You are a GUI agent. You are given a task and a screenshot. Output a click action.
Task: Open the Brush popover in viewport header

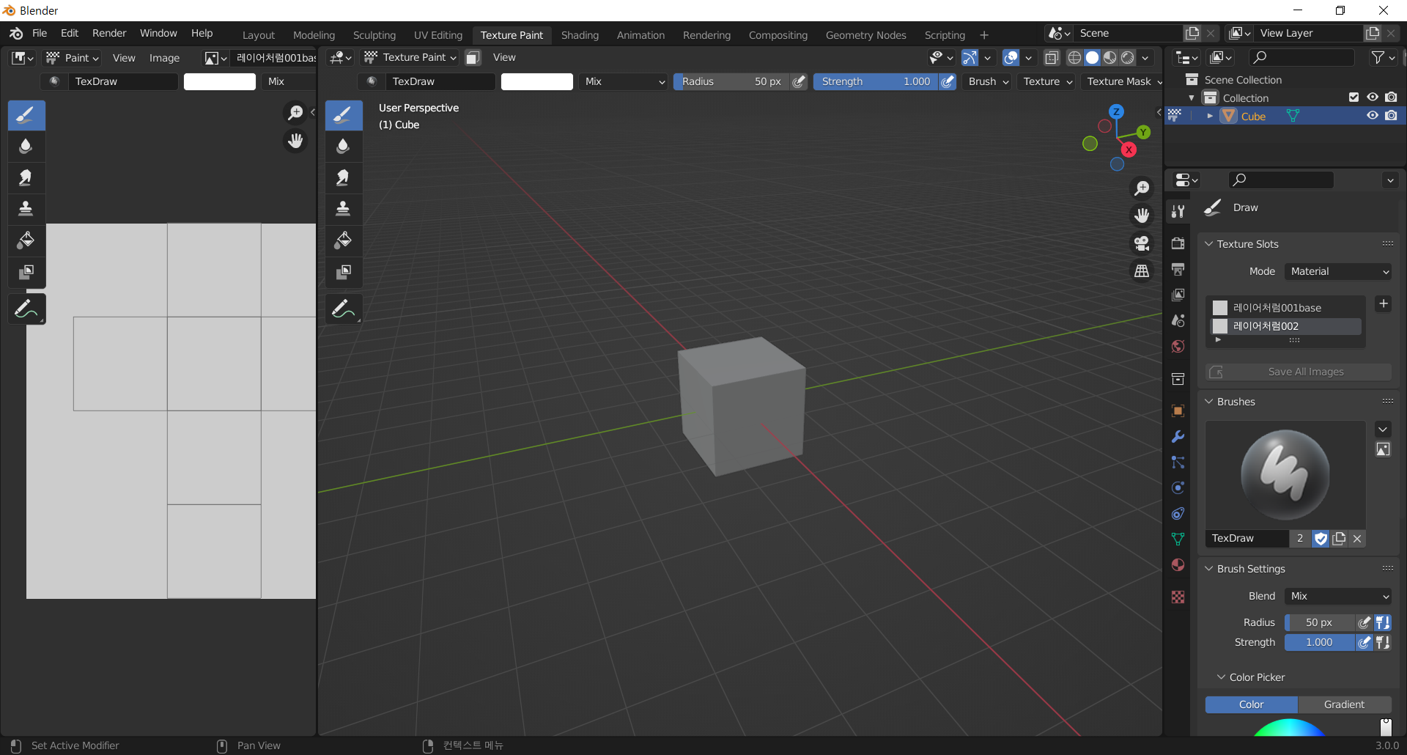(x=988, y=81)
